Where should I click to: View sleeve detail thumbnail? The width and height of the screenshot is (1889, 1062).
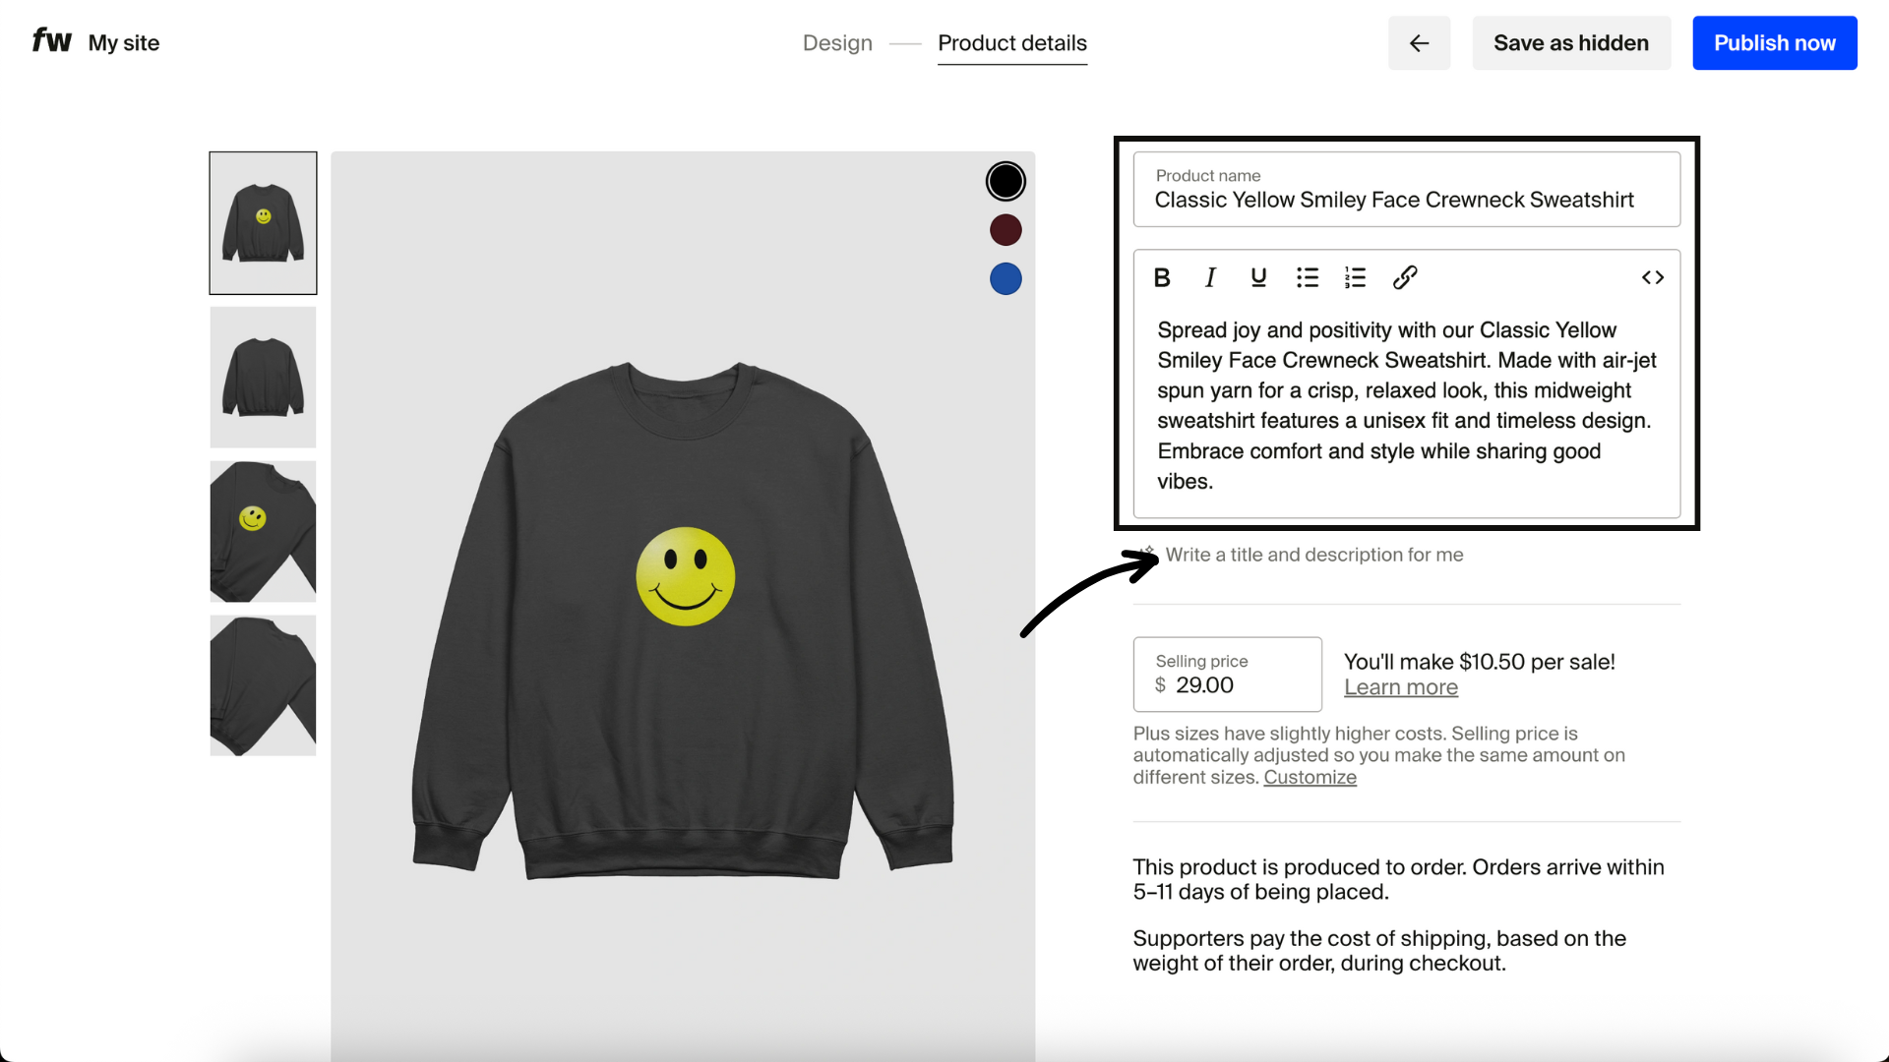point(263,685)
